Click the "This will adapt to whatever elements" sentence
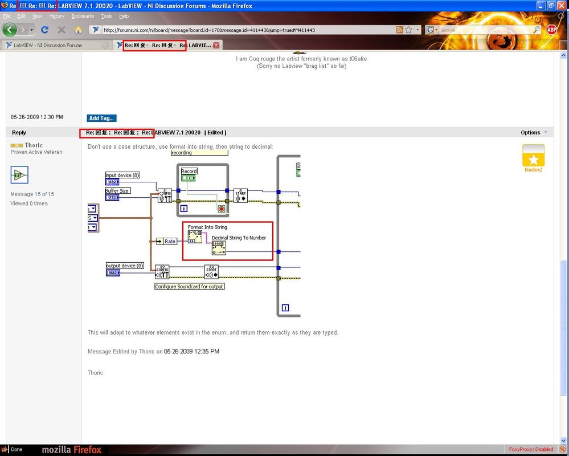The height and width of the screenshot is (456, 569). click(x=212, y=332)
